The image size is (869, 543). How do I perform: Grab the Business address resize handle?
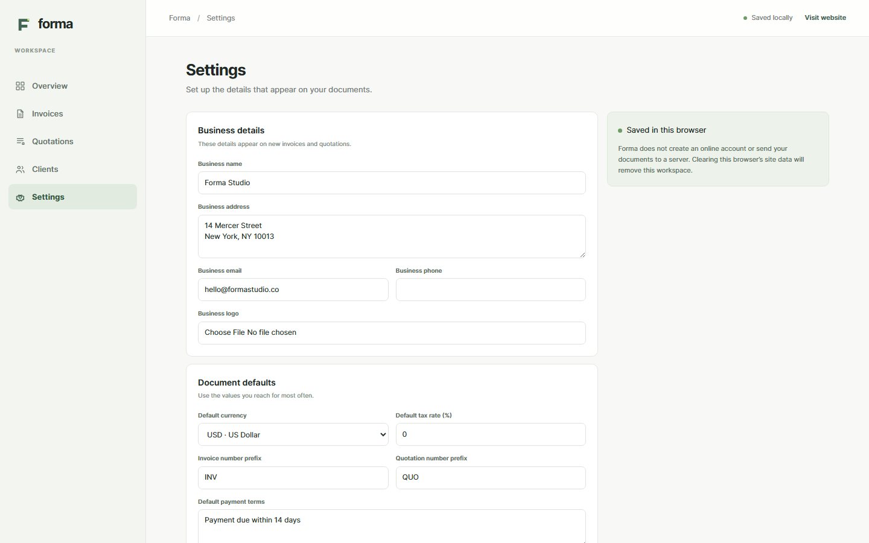(582, 255)
